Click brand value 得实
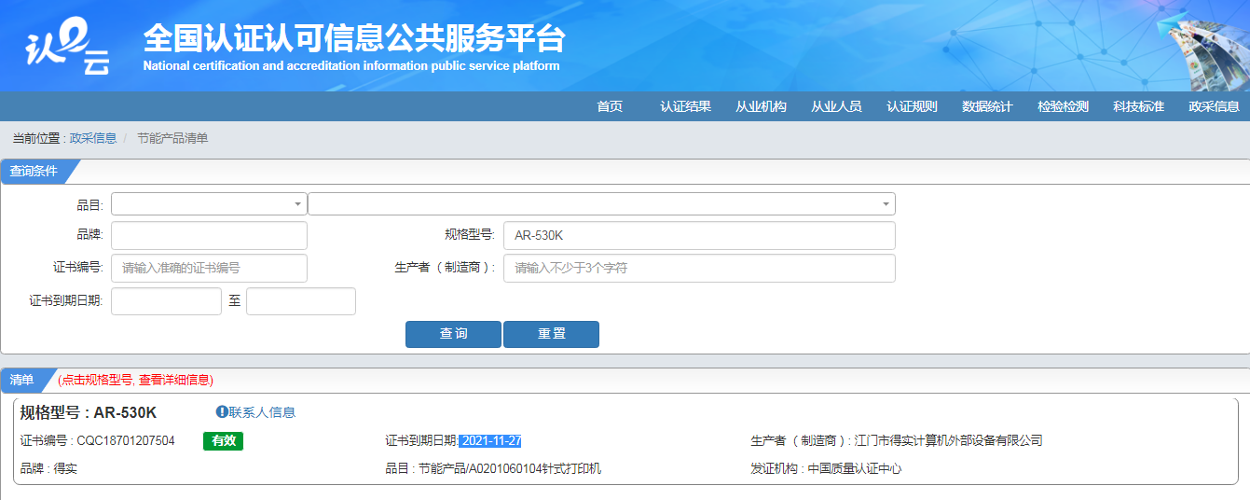Viewport: 1250px width, 500px height. click(x=65, y=468)
